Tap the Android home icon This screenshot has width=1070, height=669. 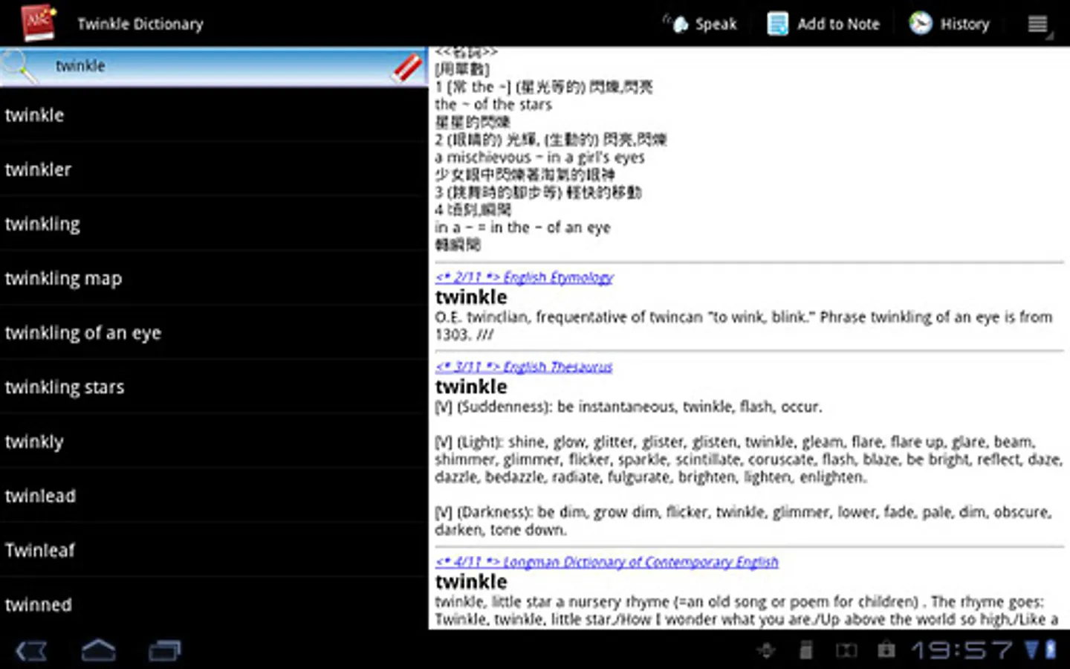point(98,650)
